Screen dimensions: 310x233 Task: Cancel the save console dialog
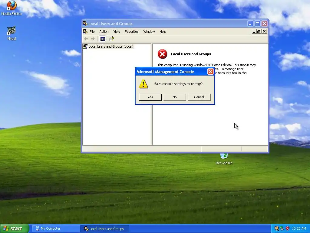(x=199, y=97)
